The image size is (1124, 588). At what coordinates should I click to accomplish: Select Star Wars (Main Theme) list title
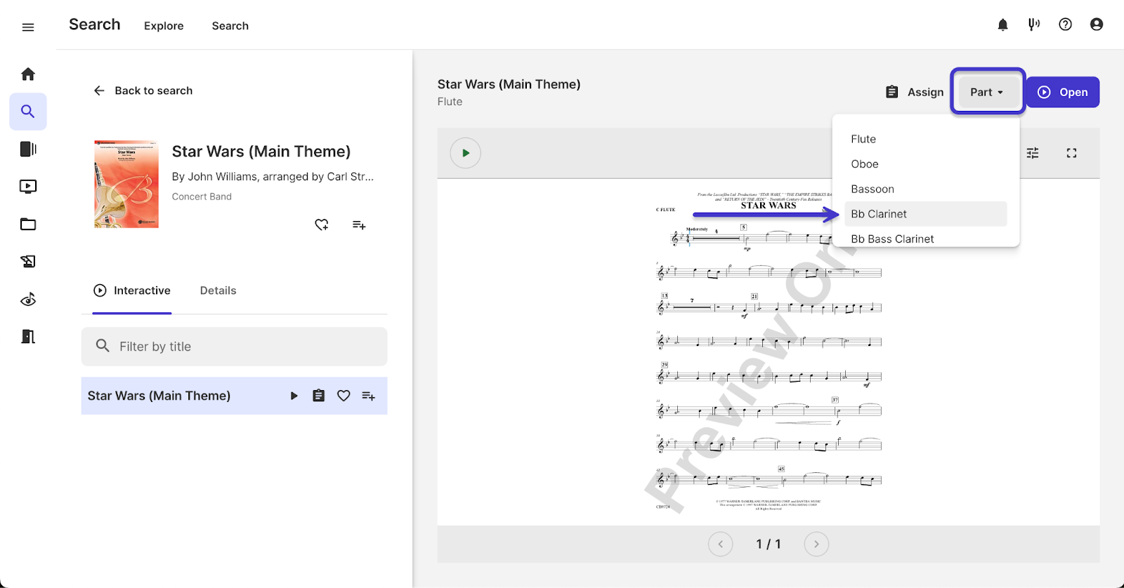pos(159,396)
